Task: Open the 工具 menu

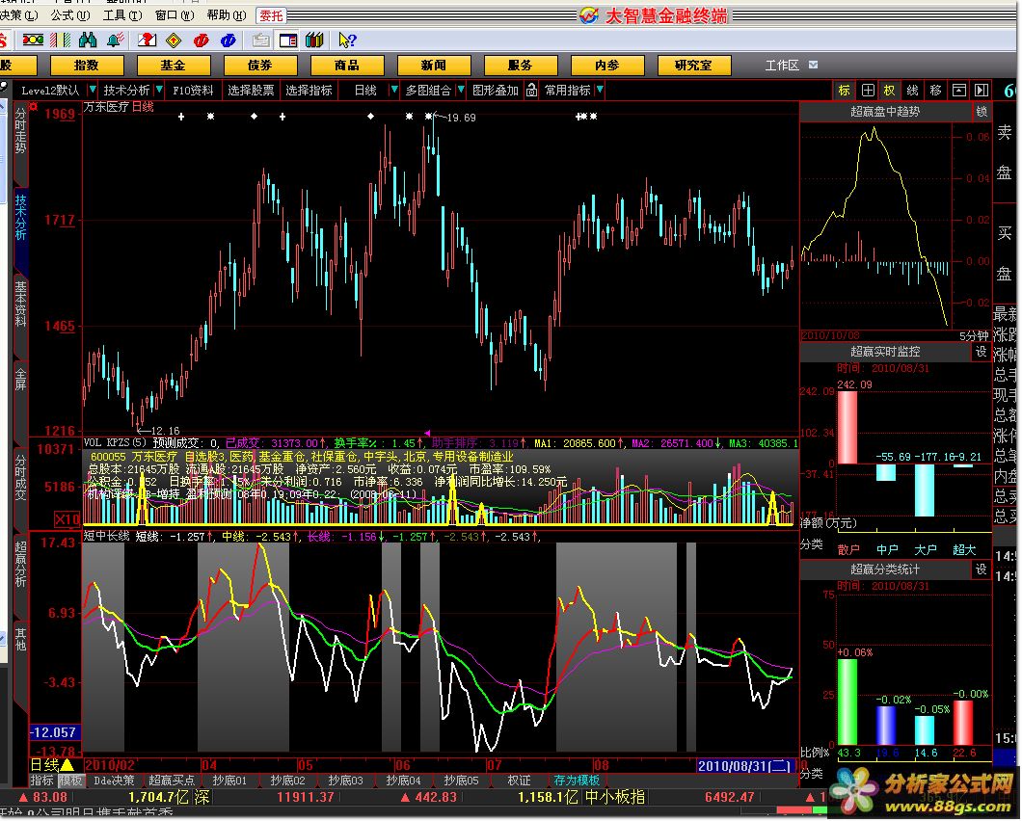Action: (122, 15)
